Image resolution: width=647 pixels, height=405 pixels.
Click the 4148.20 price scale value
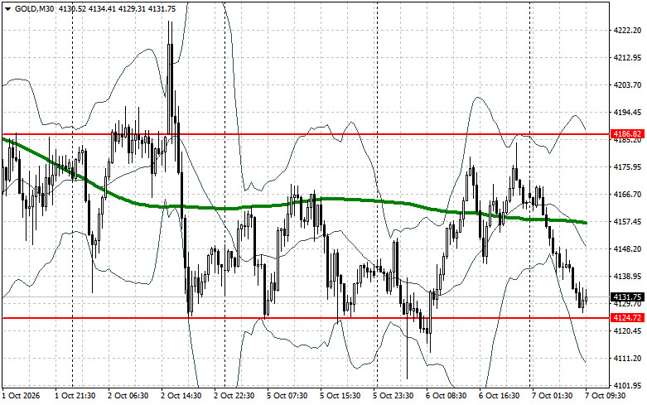[627, 249]
